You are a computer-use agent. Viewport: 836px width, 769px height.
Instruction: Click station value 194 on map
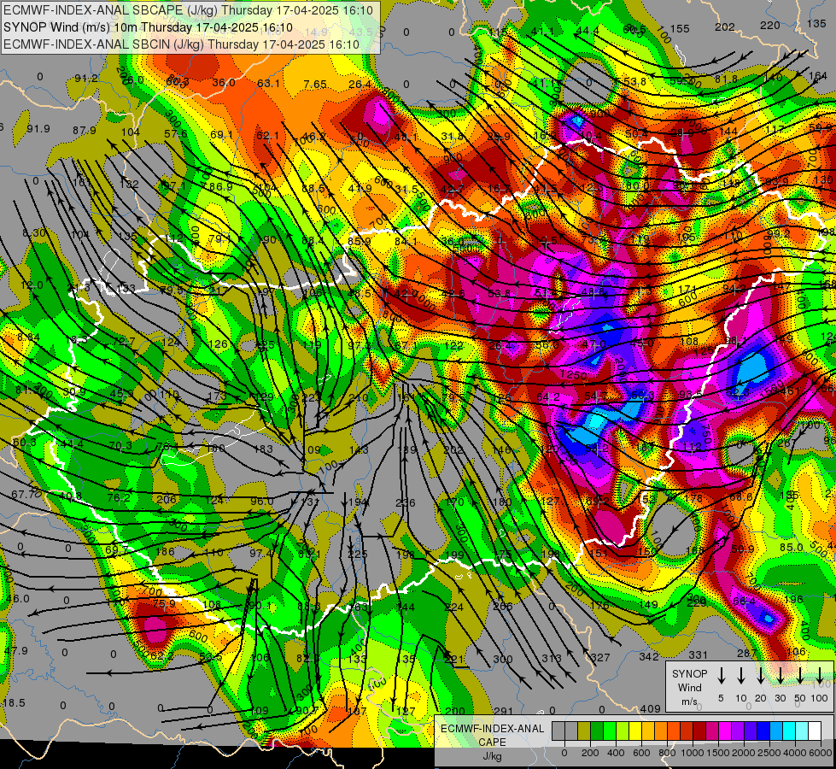pos(359,502)
